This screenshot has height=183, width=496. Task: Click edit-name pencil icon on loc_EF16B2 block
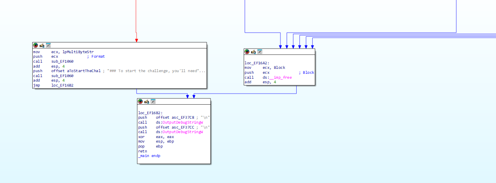[146, 101]
